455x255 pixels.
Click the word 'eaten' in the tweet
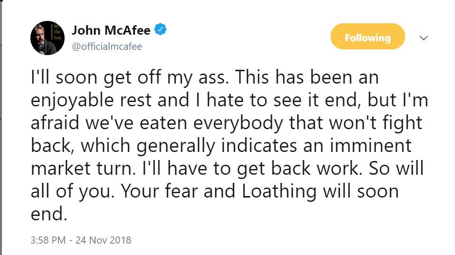tap(163, 123)
